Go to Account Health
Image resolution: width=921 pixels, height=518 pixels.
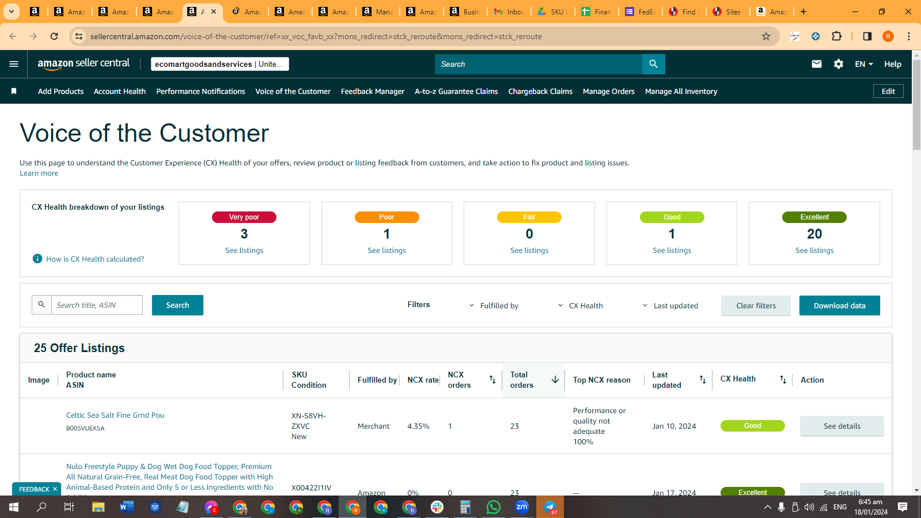tap(120, 91)
